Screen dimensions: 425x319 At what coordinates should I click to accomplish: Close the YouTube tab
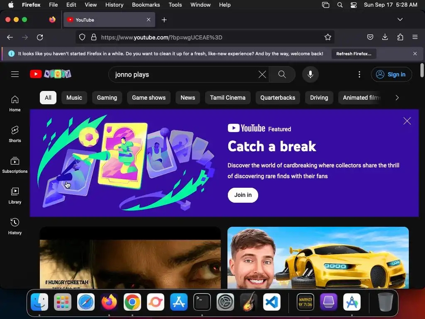[149, 20]
